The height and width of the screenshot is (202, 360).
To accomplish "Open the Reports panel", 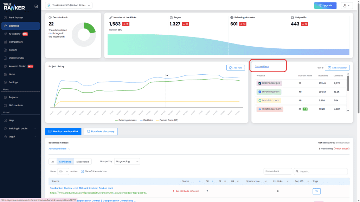I will 14,49.
